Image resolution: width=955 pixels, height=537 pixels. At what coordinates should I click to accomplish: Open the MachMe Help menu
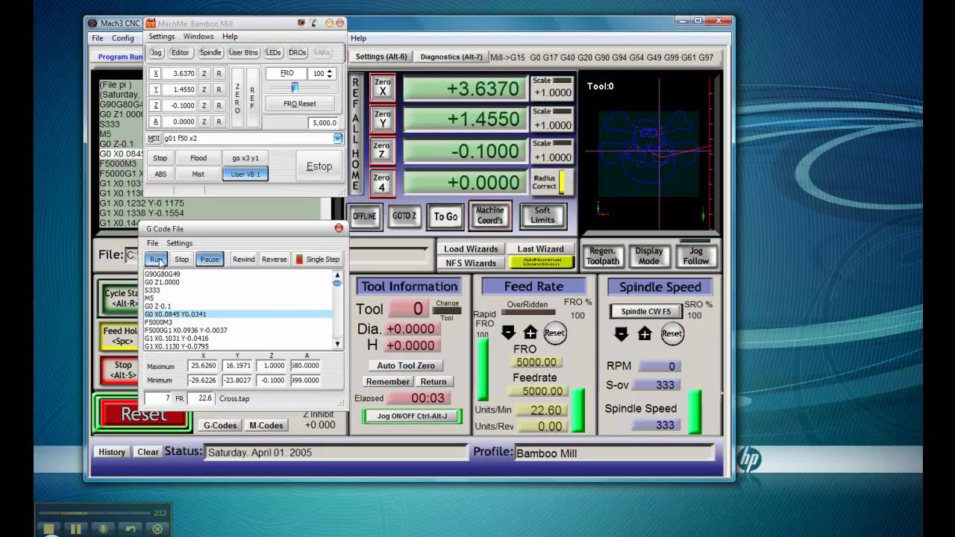[x=230, y=37]
